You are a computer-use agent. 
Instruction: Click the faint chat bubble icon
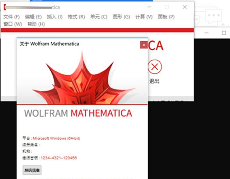tap(214, 16)
